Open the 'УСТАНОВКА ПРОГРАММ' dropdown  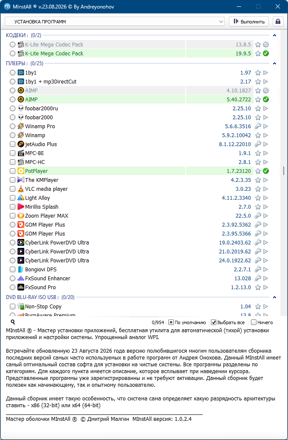(x=115, y=22)
